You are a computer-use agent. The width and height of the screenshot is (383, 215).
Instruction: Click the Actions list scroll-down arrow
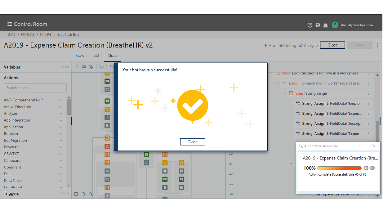(69, 185)
